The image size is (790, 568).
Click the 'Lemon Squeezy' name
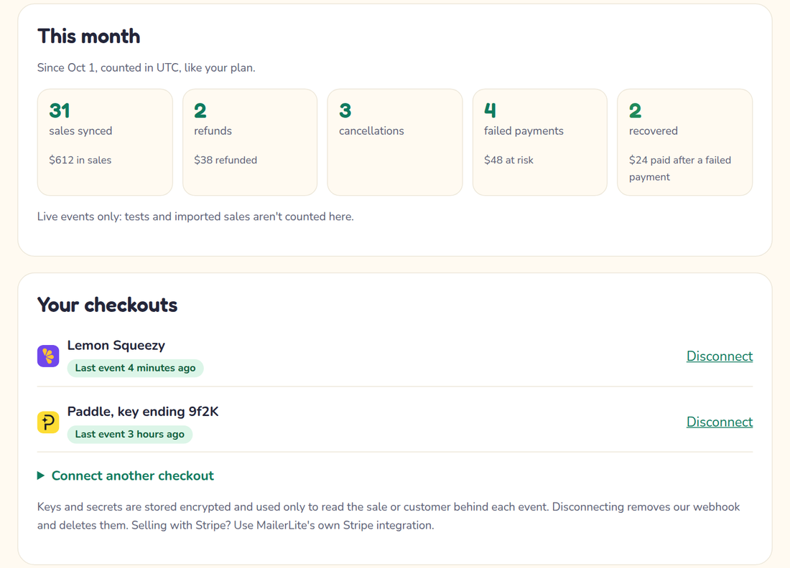[x=116, y=345]
